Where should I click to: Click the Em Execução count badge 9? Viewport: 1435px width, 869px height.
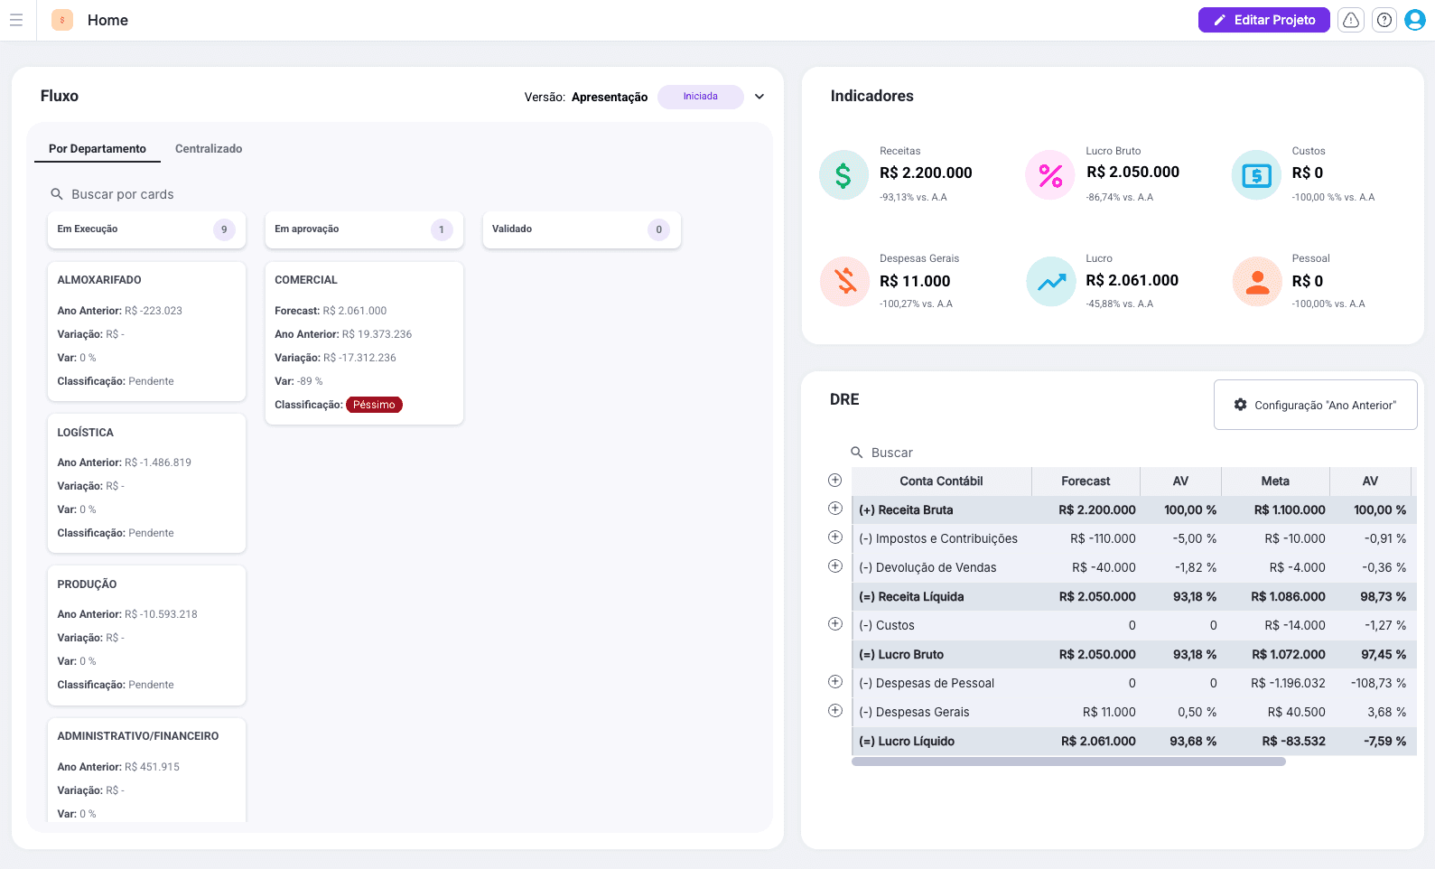coord(224,229)
